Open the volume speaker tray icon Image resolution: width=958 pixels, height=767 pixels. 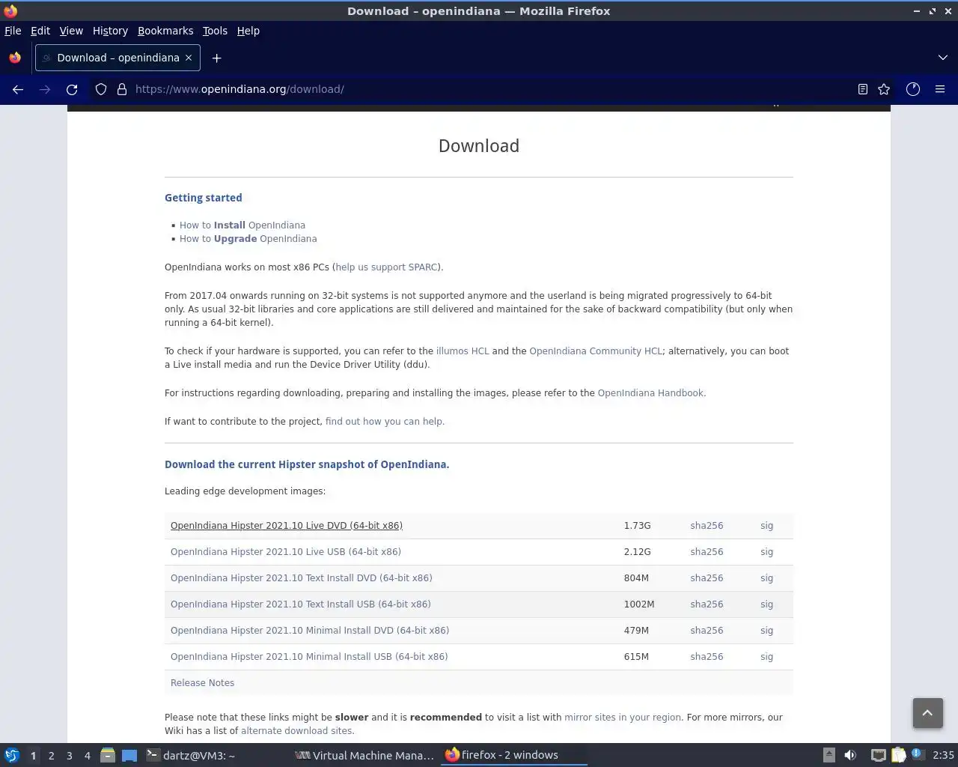point(850,755)
